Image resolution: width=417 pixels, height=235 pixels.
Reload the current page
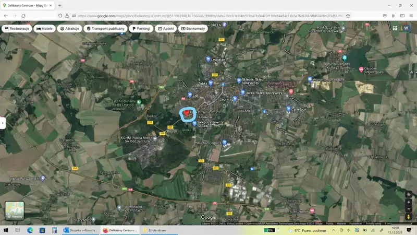[23, 16]
